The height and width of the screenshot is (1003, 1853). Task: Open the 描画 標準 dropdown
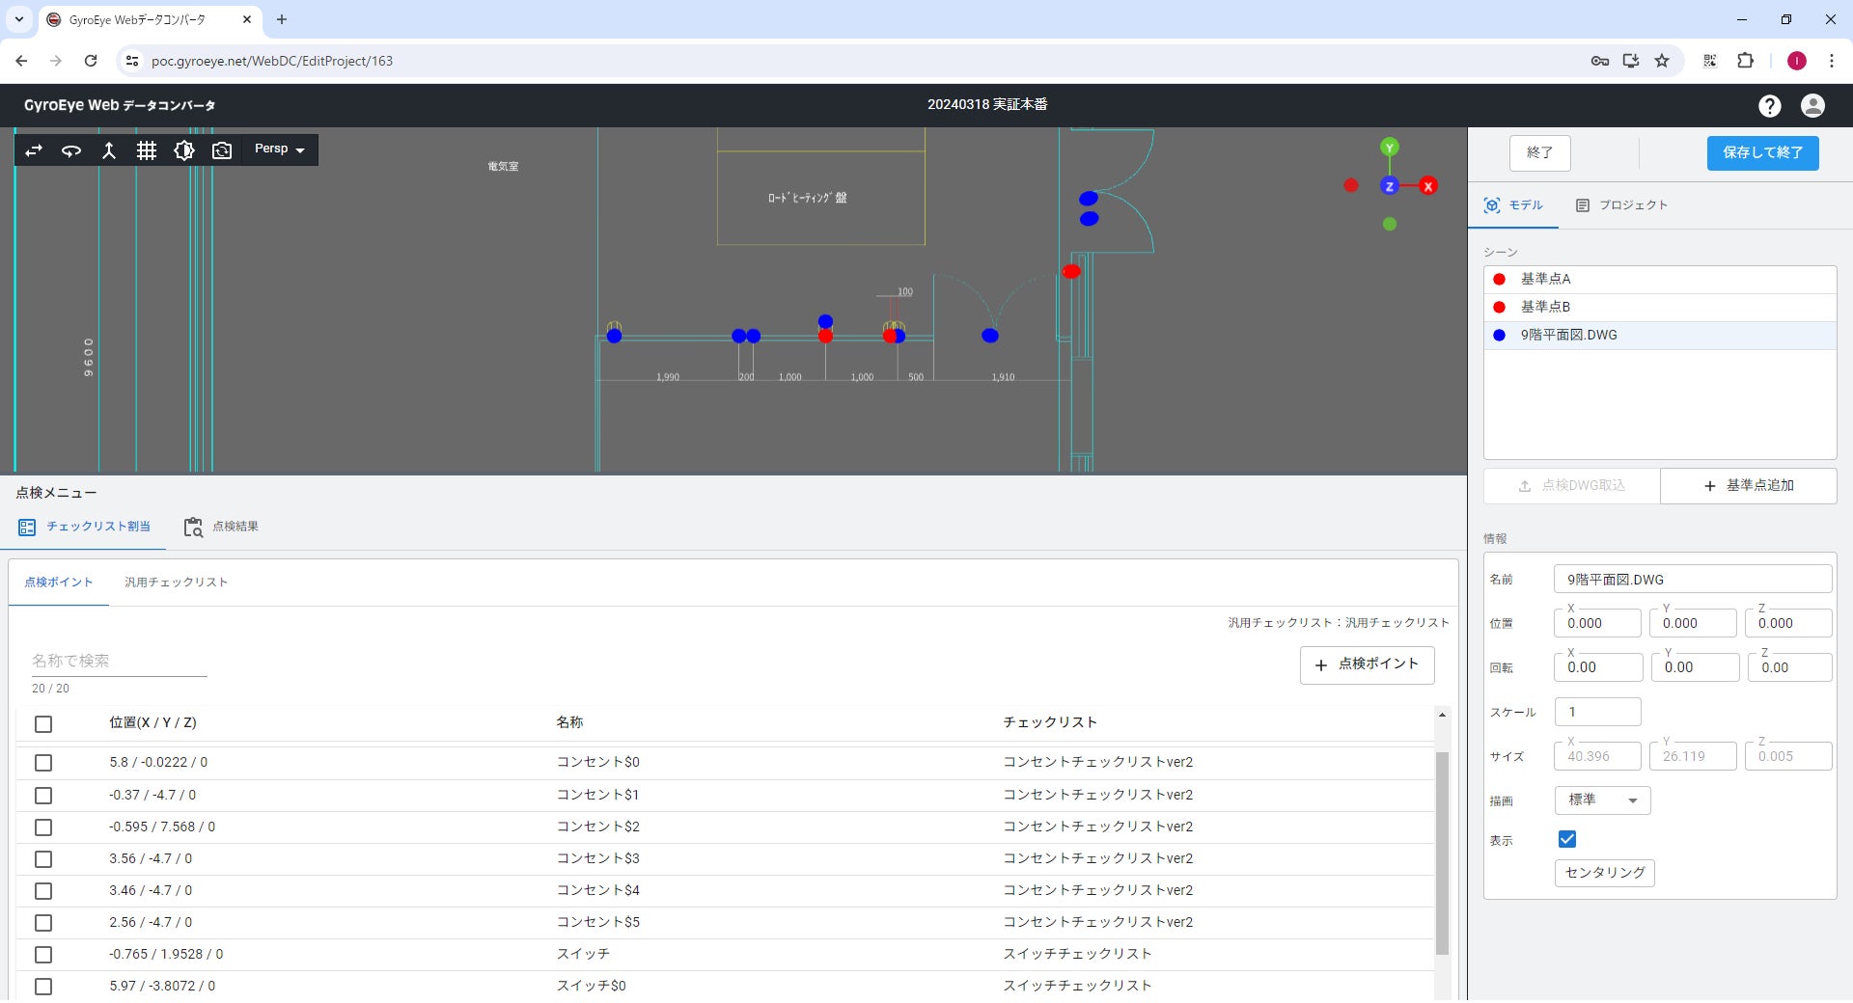[1602, 800]
